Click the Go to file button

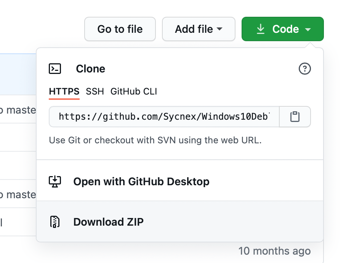(x=120, y=29)
